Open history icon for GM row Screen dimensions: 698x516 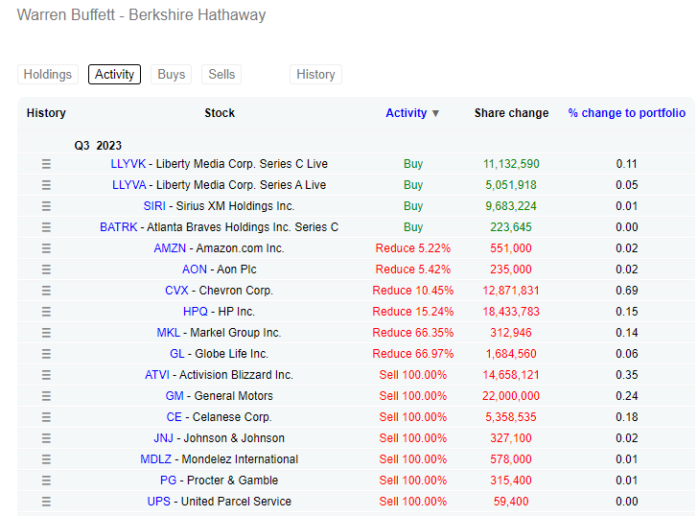coord(46,396)
